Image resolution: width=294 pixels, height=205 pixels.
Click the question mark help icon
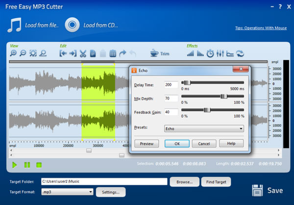[280, 7]
